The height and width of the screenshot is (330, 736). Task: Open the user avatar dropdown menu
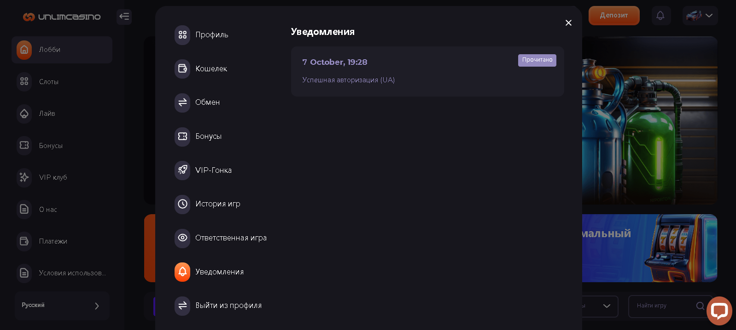tap(700, 16)
